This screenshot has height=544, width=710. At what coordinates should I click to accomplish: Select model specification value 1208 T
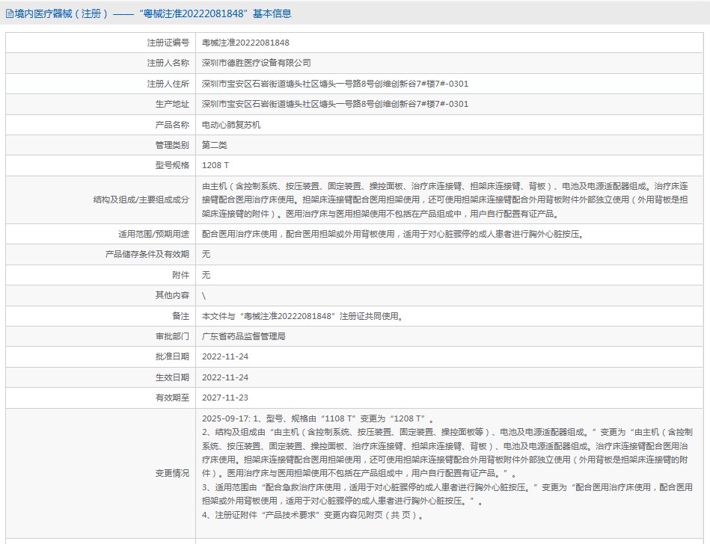pos(215,165)
